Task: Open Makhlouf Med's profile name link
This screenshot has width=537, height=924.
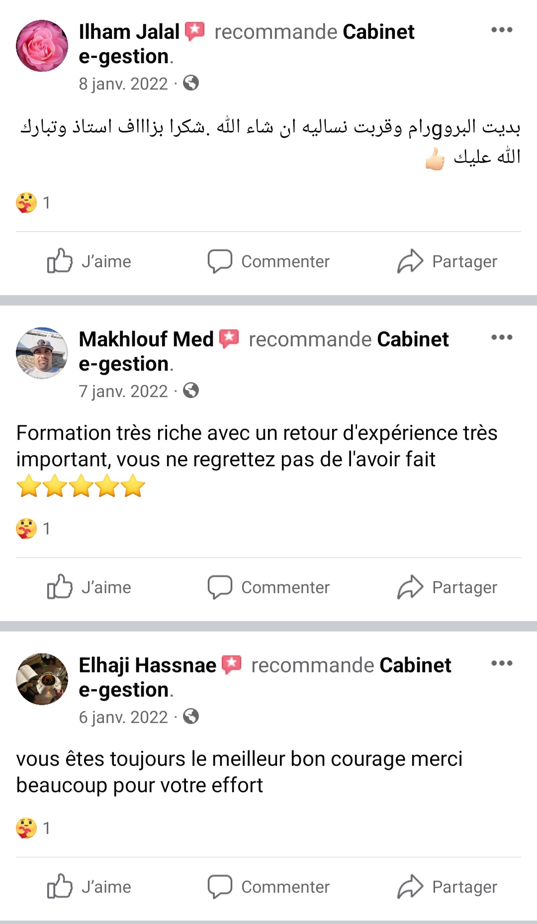Action: 146,339
